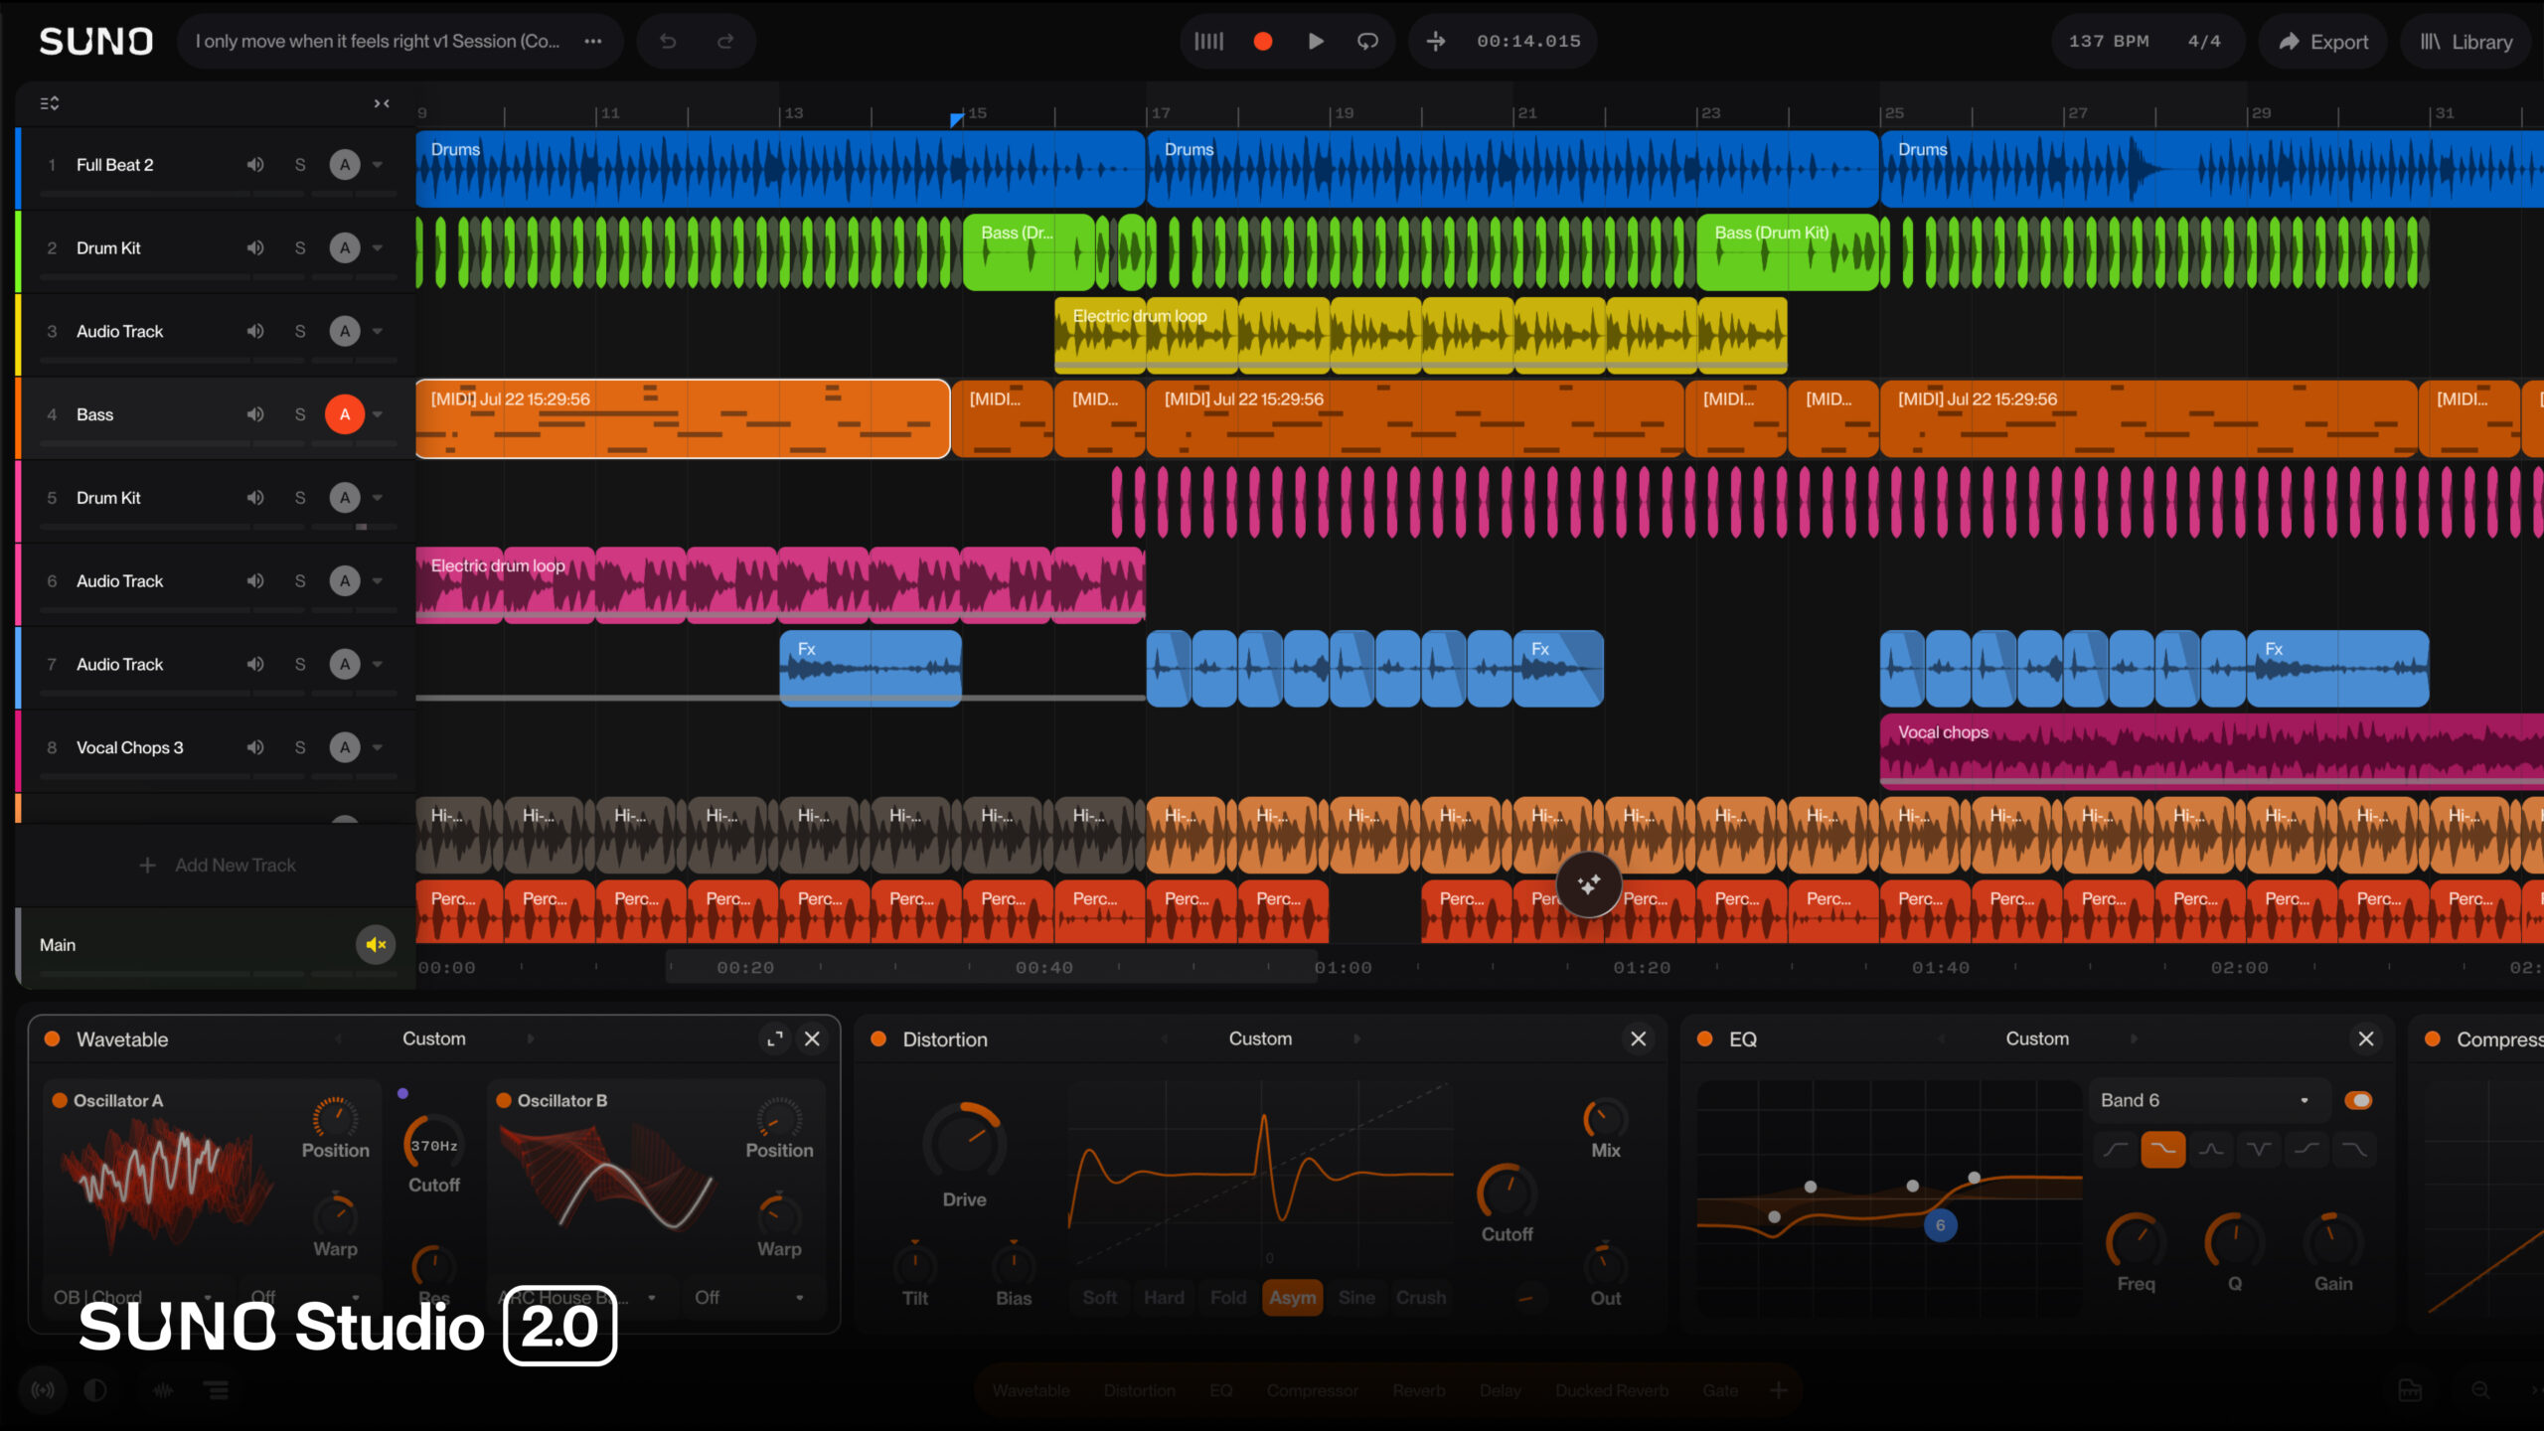Close the Distortion device
Screen dimensions: 2544x1431
point(1639,1038)
